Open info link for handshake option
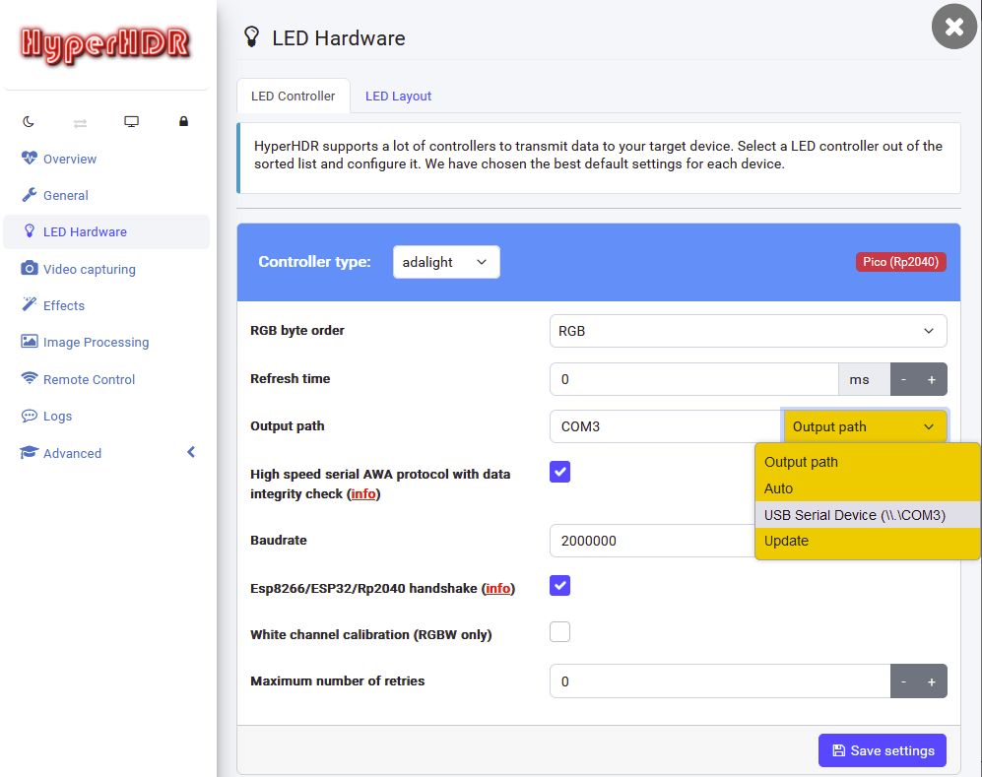The image size is (982, 777). 497,589
